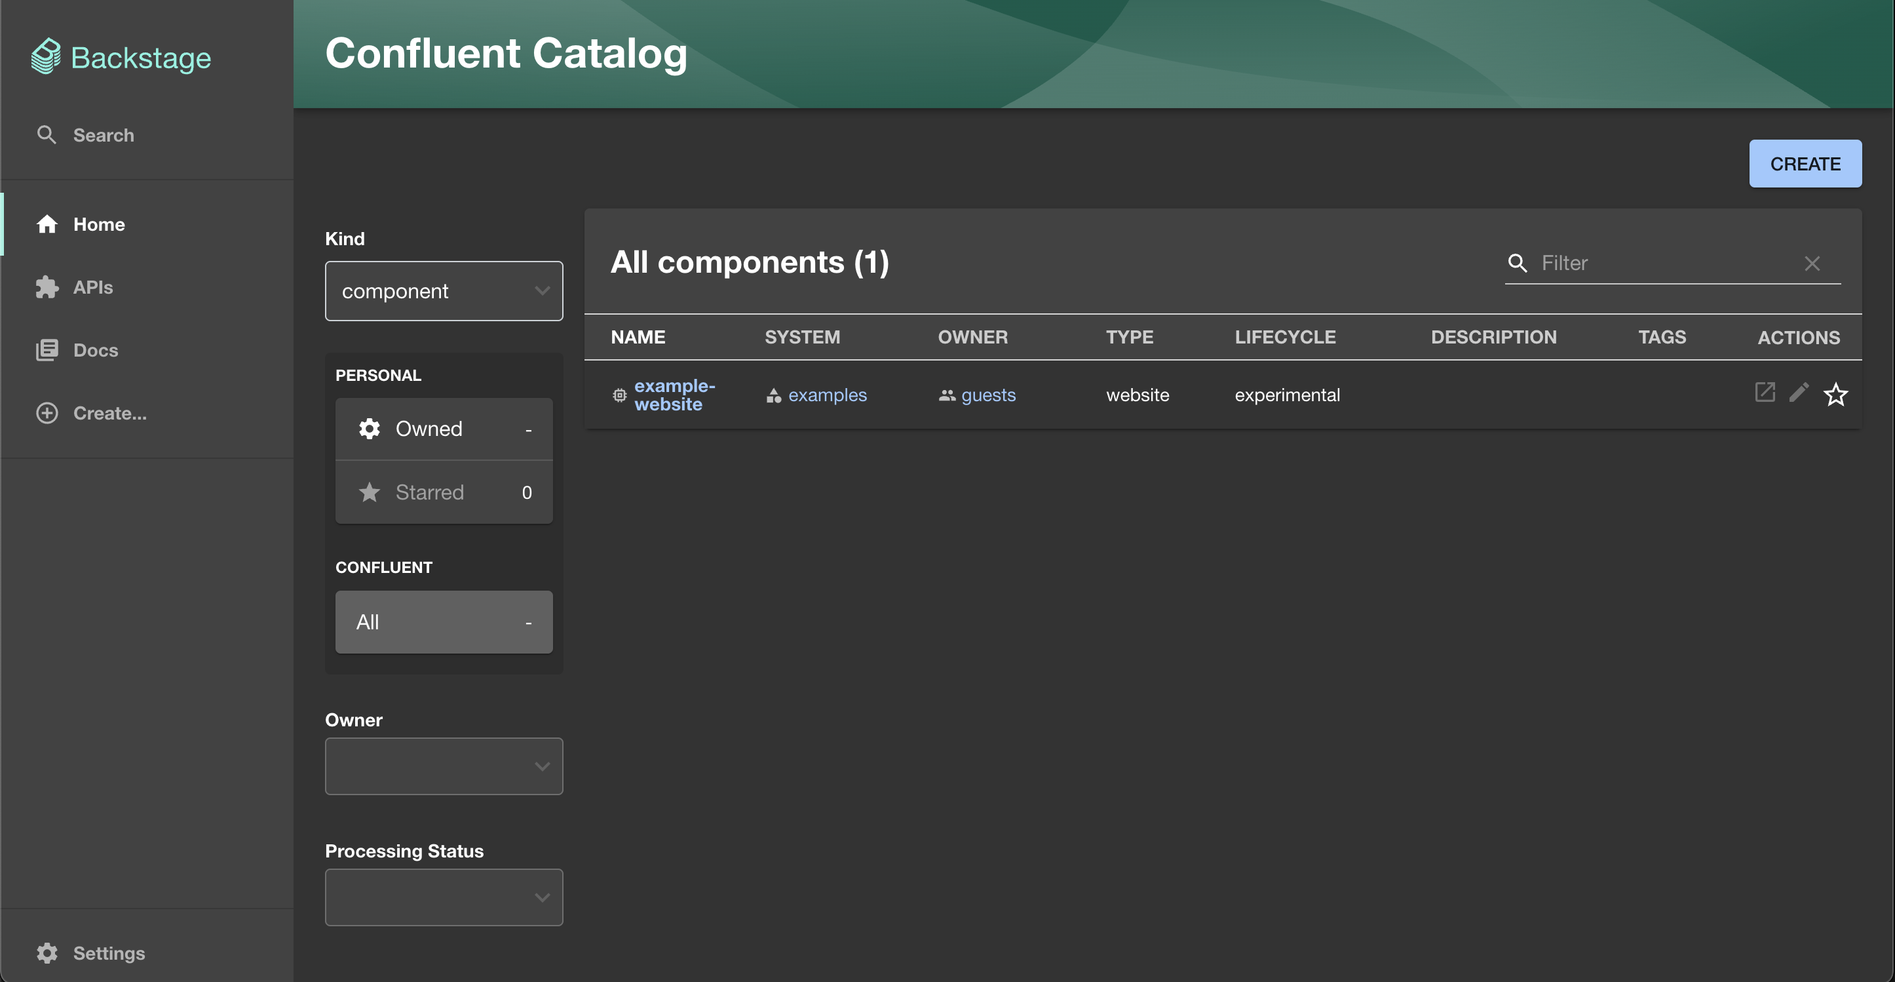Open Settings gear icon in sidebar
The image size is (1895, 982).
pyautogui.click(x=47, y=953)
